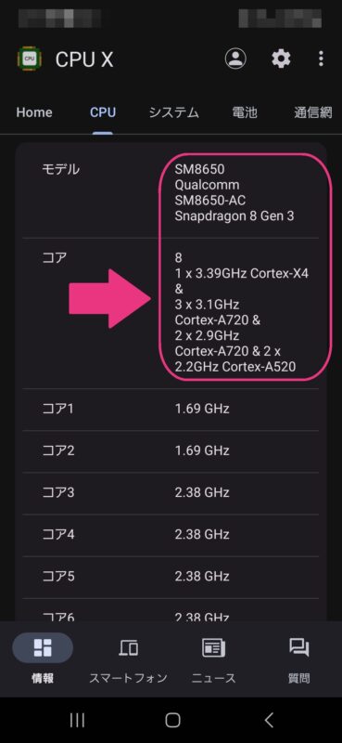342x743 pixels.
Task: Tap the モデル SM8650 row
Action: [x=171, y=192]
